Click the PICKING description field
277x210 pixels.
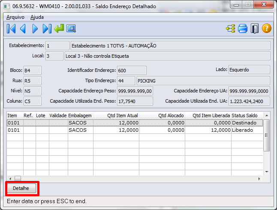coord(203,81)
